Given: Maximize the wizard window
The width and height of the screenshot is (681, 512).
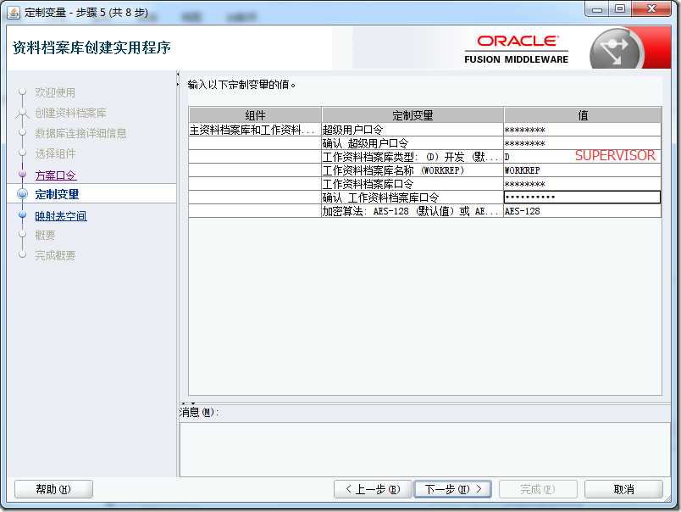Looking at the screenshot, I should (x=620, y=8).
